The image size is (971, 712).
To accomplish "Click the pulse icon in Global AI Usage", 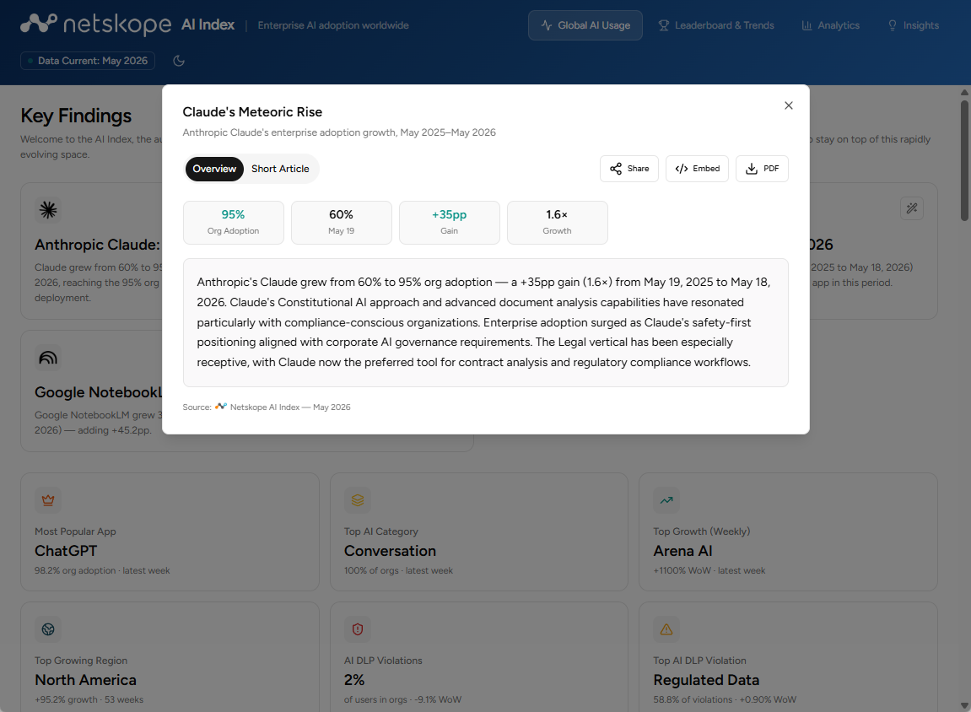I will 547,25.
